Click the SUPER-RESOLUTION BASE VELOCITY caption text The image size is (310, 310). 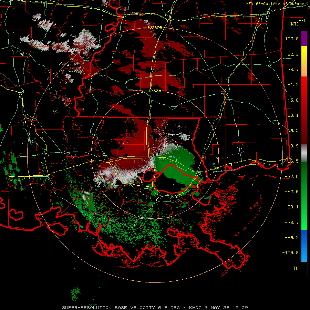pos(108,308)
